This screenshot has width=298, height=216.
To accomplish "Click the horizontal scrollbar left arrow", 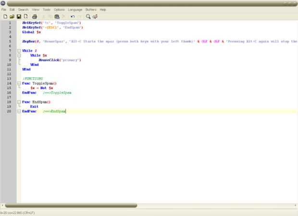I will coord(2,205).
